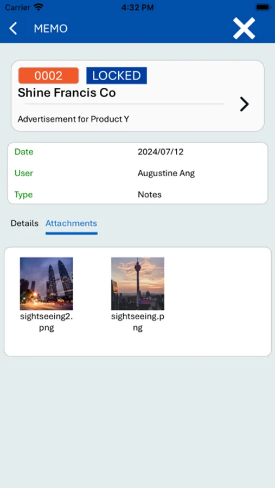
Task: Open the sightseeing.png tower thumbnail image
Action: pyautogui.click(x=138, y=284)
